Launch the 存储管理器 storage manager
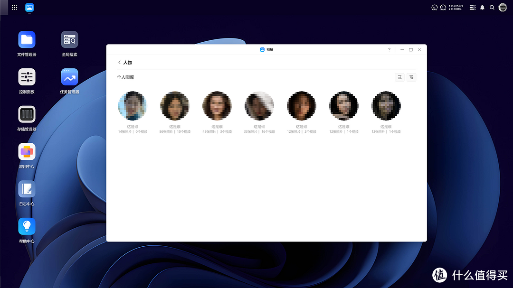This screenshot has height=288, width=513. pyautogui.click(x=27, y=114)
